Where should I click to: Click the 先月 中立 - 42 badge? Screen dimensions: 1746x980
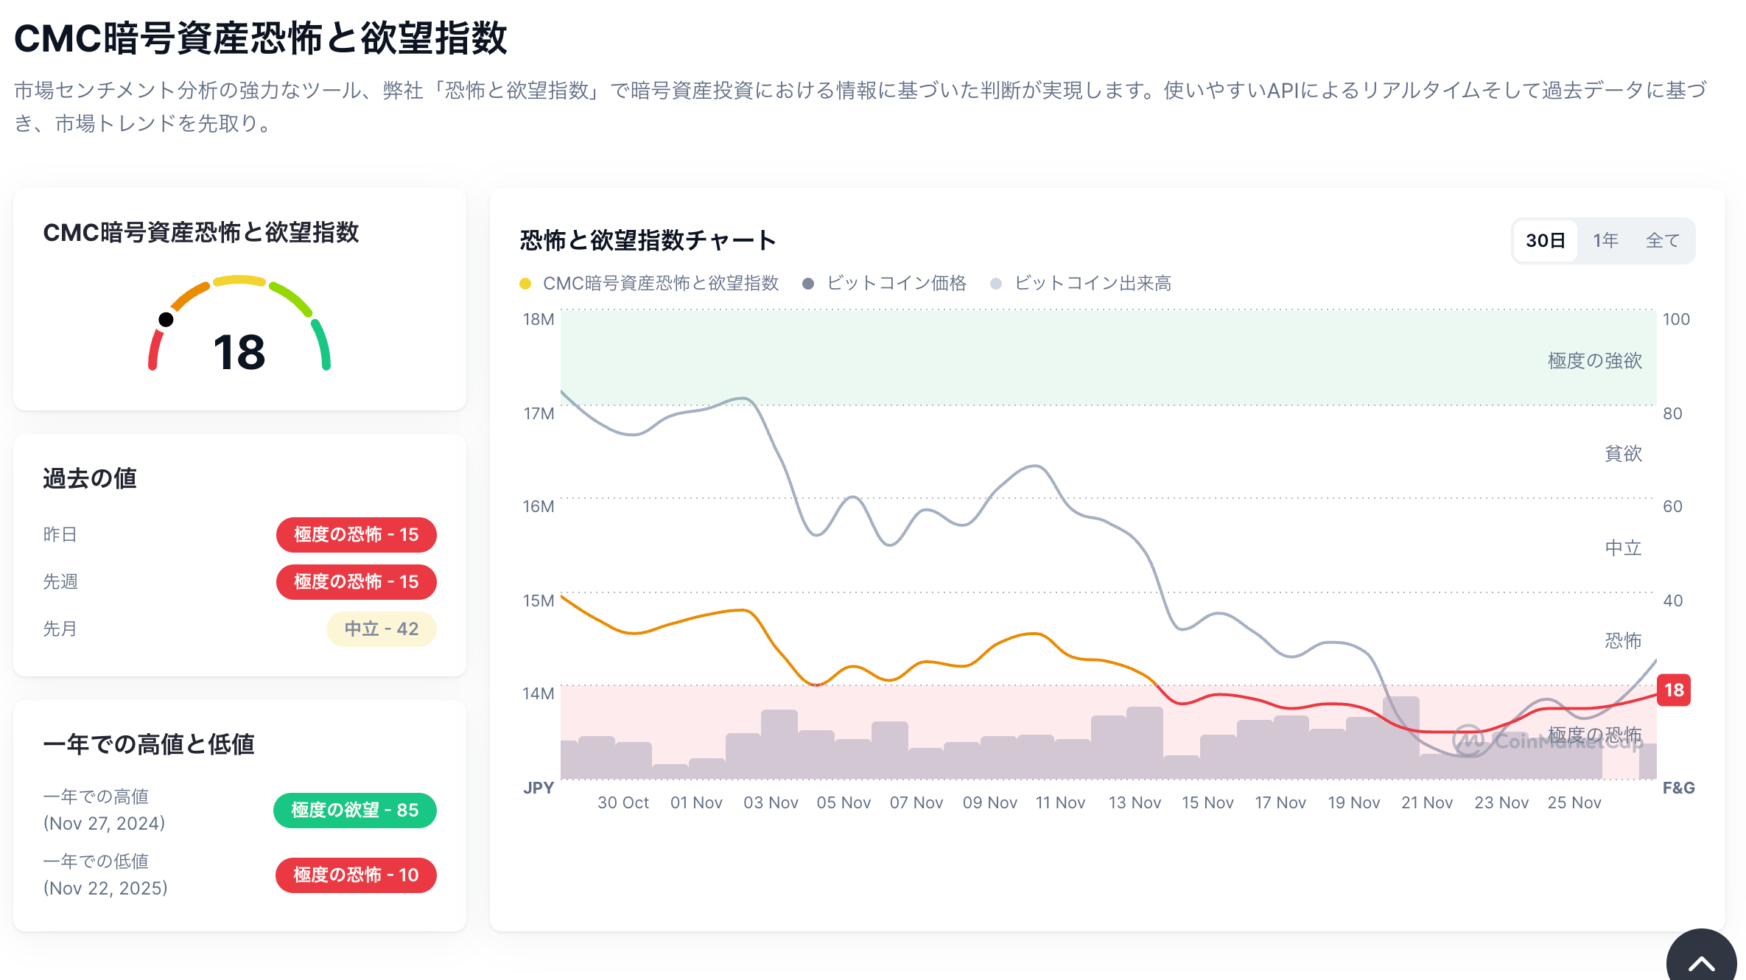click(x=381, y=629)
